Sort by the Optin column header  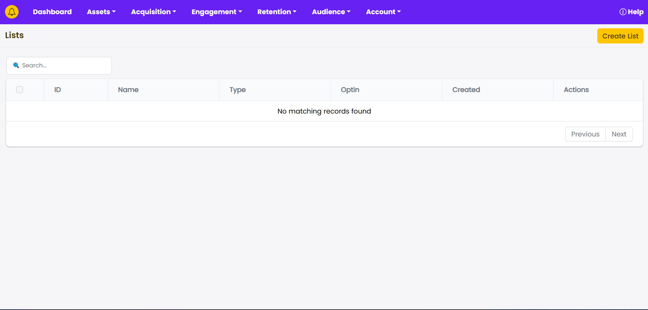pos(350,90)
